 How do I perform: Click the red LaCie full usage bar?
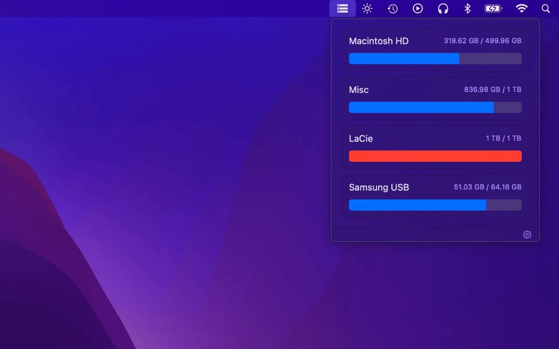click(x=435, y=156)
